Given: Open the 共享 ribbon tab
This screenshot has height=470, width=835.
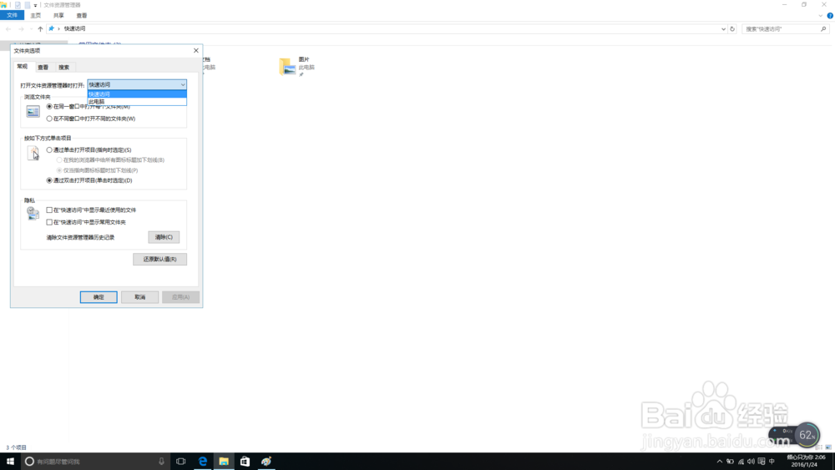Looking at the screenshot, I should pyautogui.click(x=58, y=15).
